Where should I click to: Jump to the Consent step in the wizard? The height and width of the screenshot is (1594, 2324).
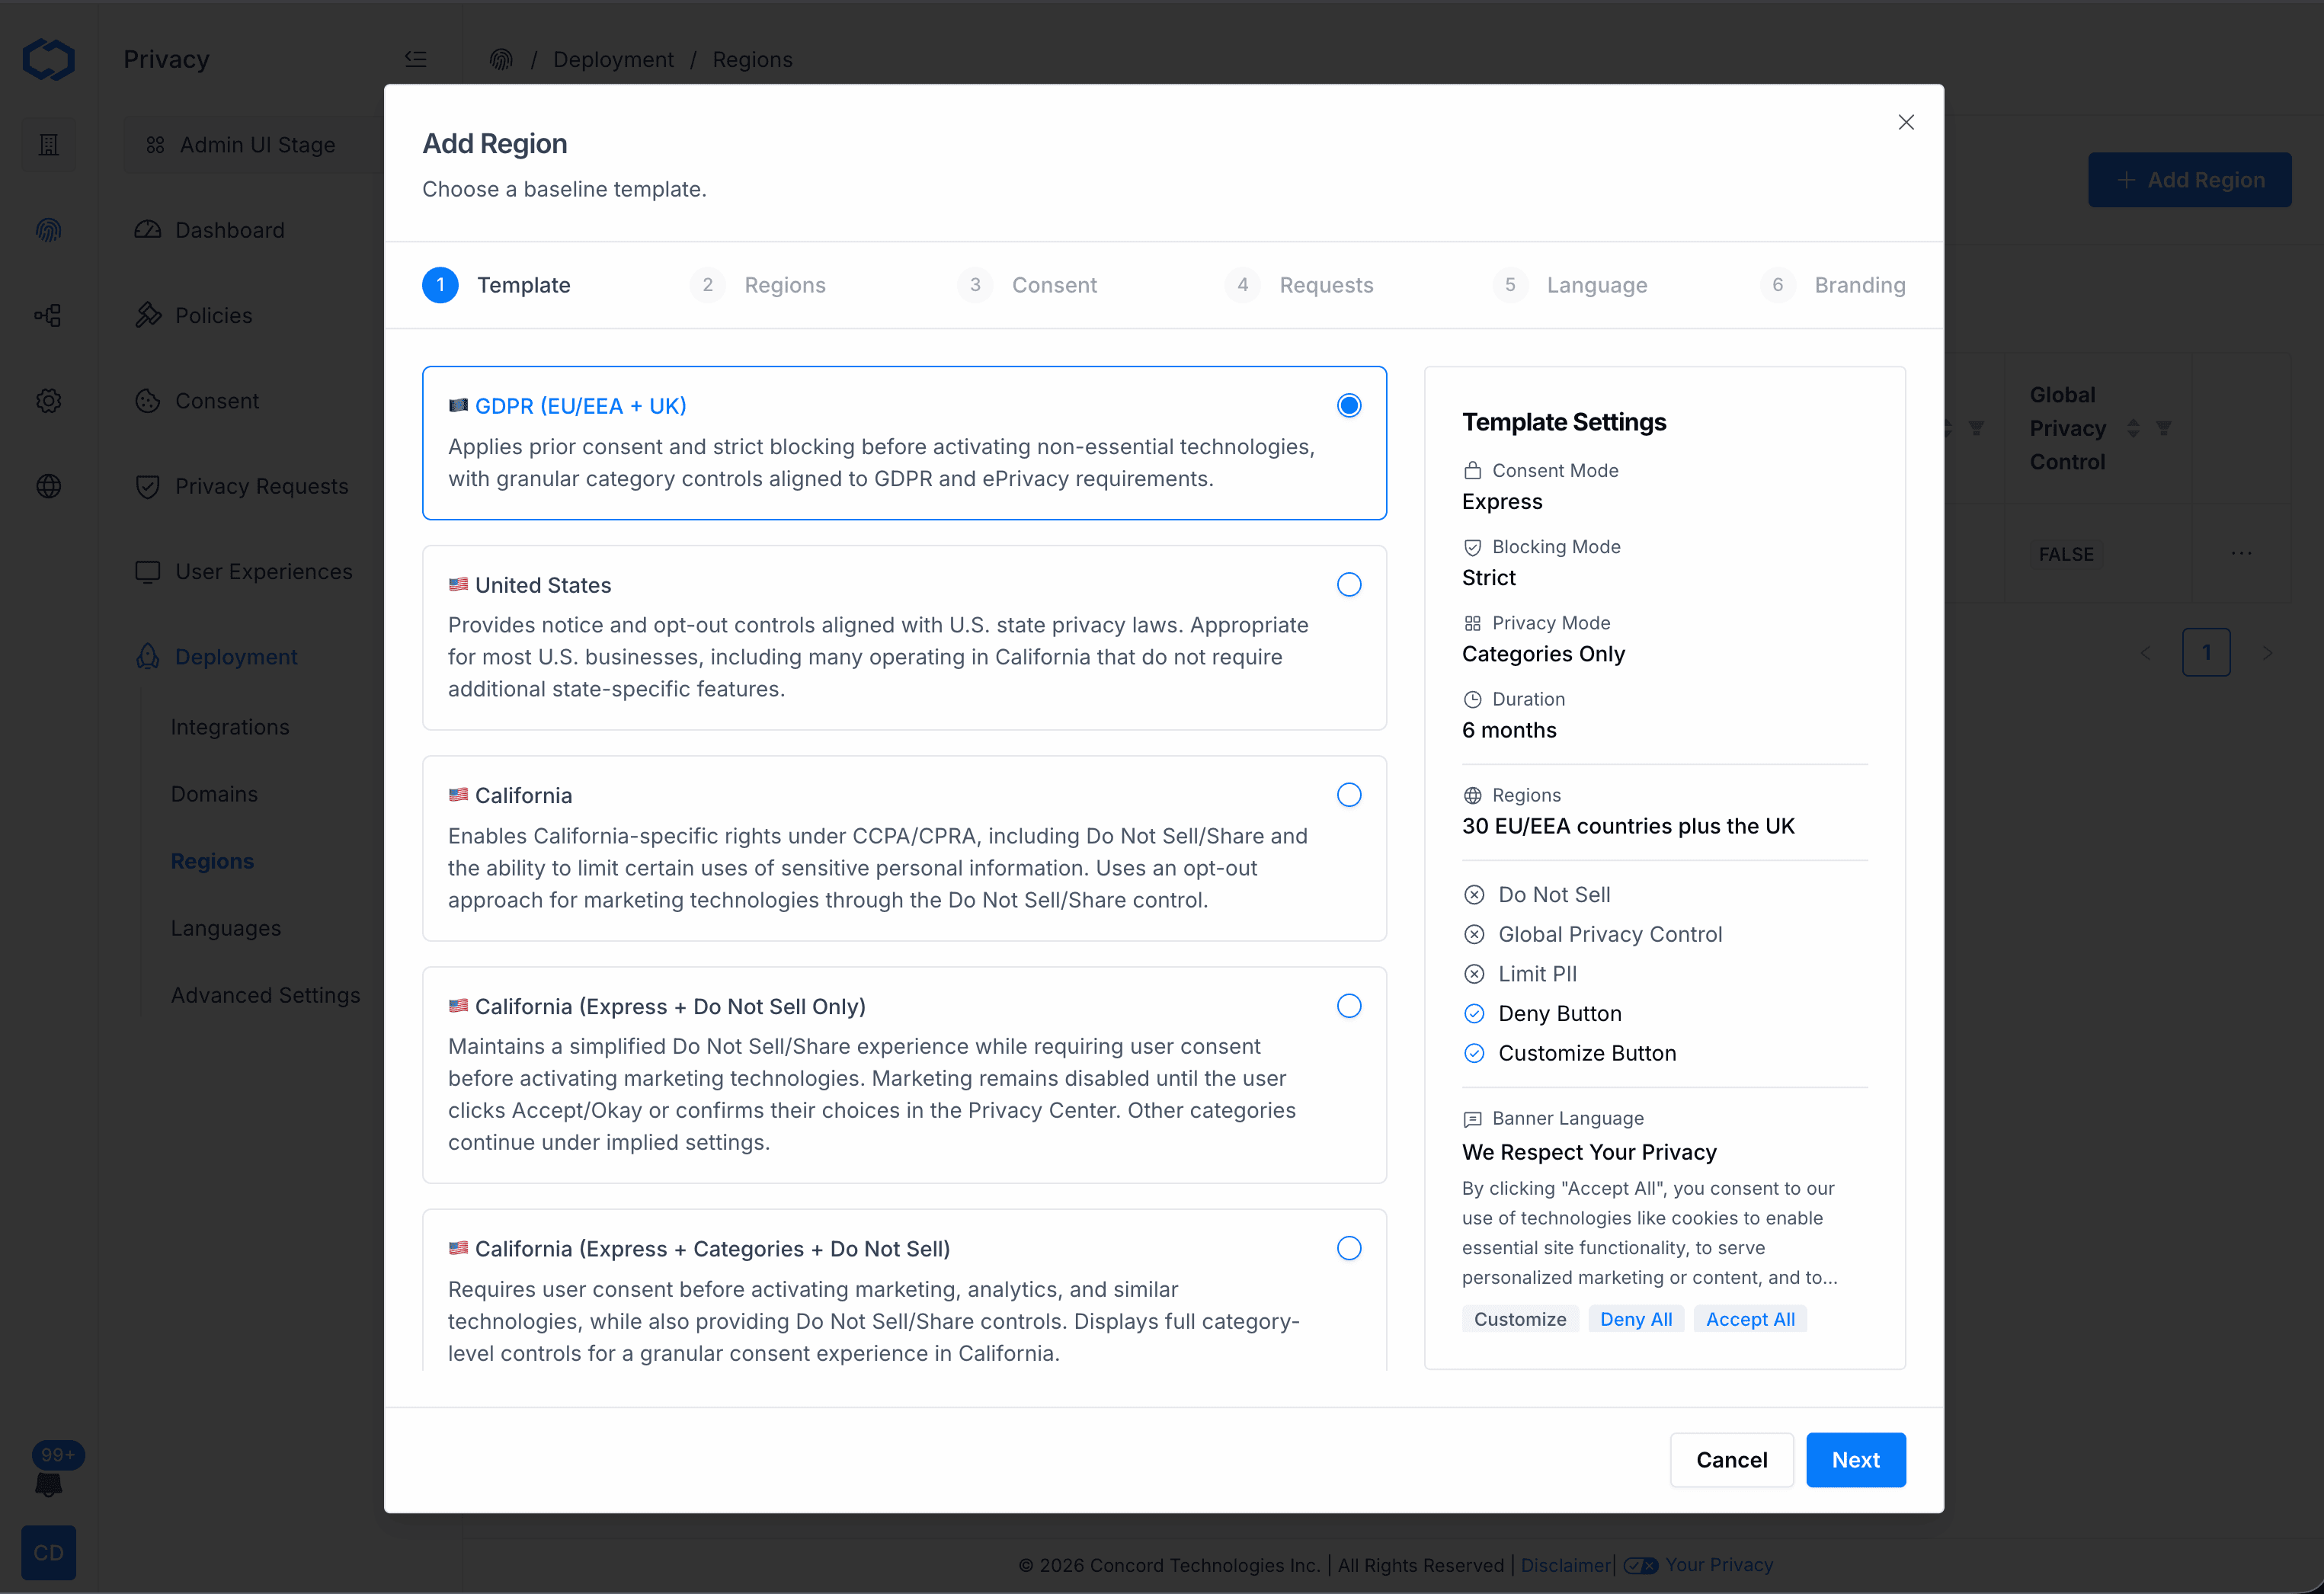1055,284
